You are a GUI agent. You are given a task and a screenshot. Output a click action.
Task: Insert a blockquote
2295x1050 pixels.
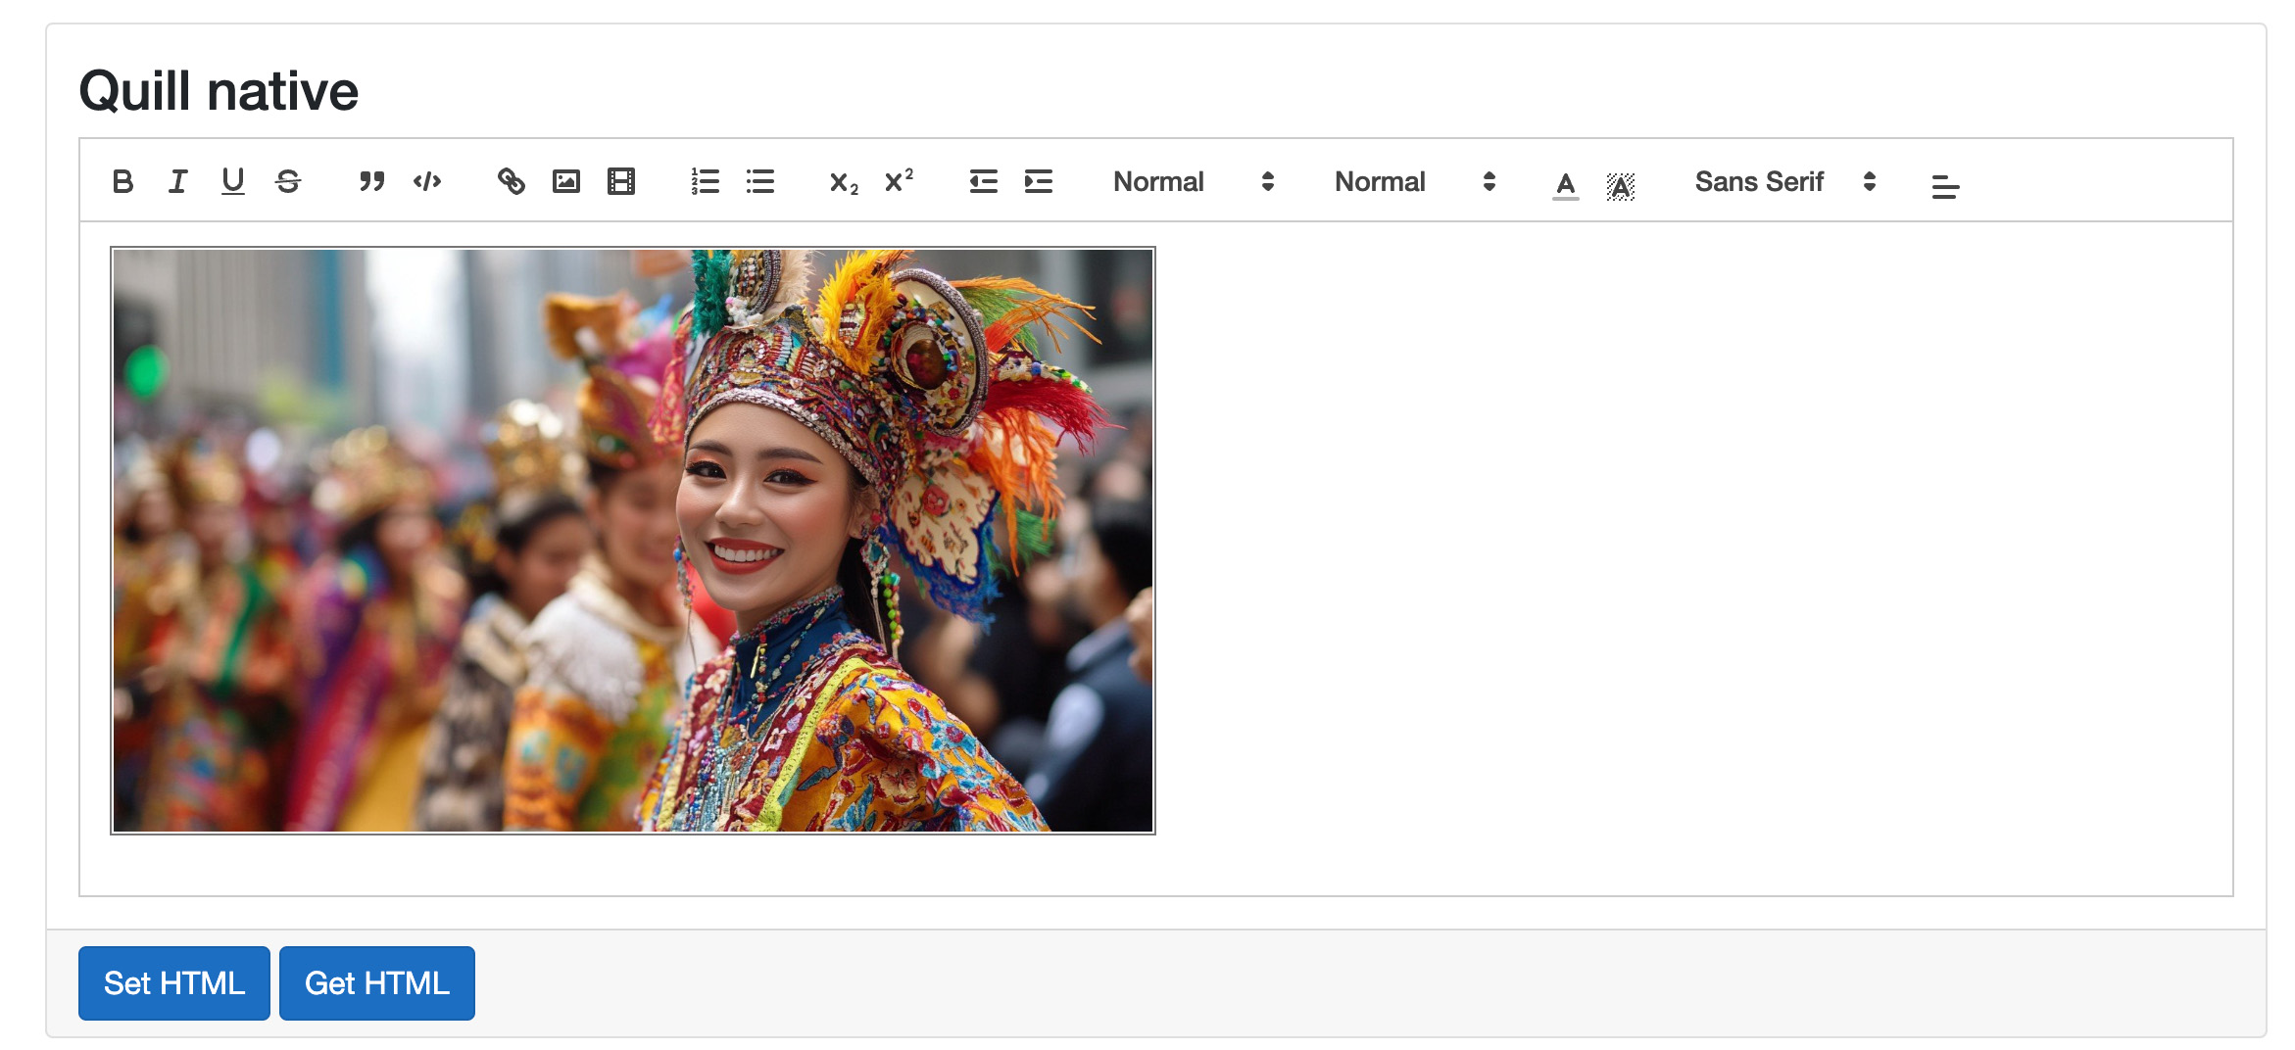click(371, 181)
